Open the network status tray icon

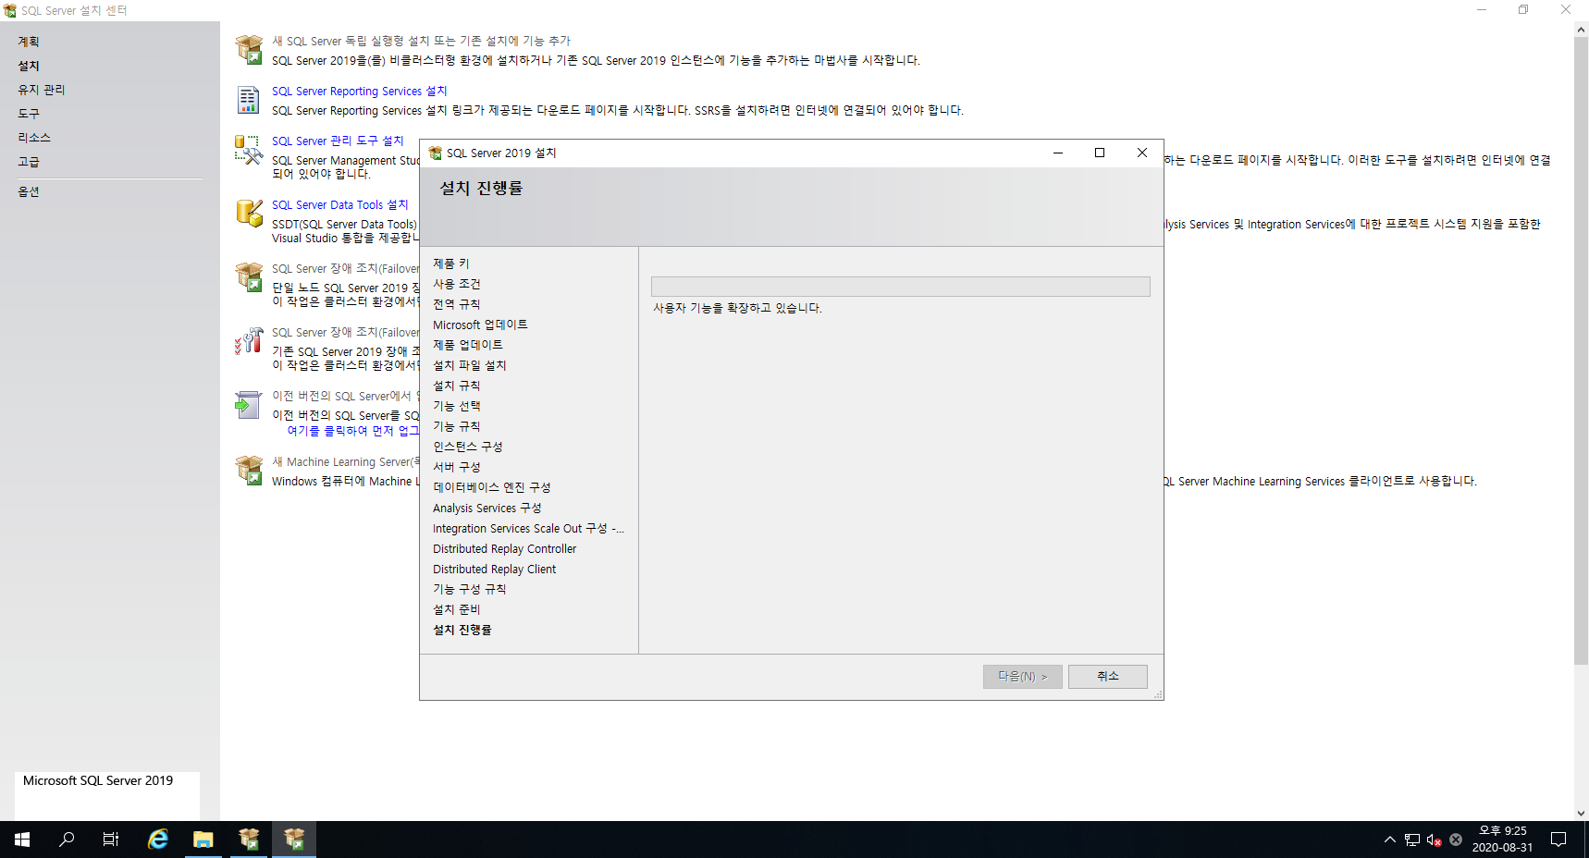(x=1412, y=840)
